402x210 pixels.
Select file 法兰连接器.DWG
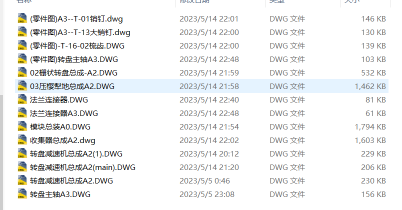pyautogui.click(x=202, y=99)
